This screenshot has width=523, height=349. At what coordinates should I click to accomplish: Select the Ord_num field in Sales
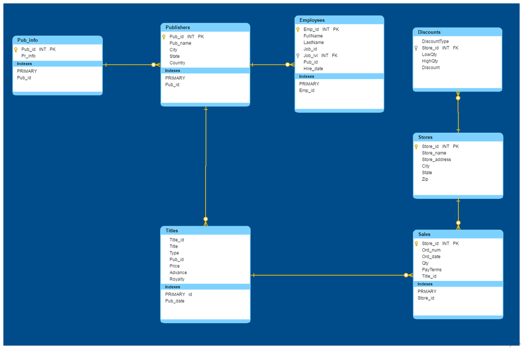click(431, 250)
